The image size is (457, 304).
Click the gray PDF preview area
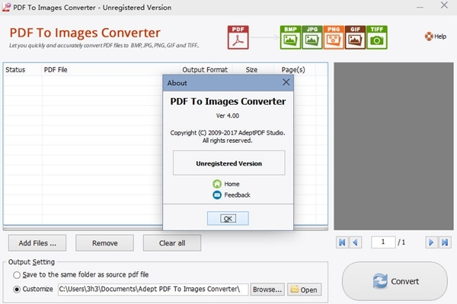coord(394,146)
